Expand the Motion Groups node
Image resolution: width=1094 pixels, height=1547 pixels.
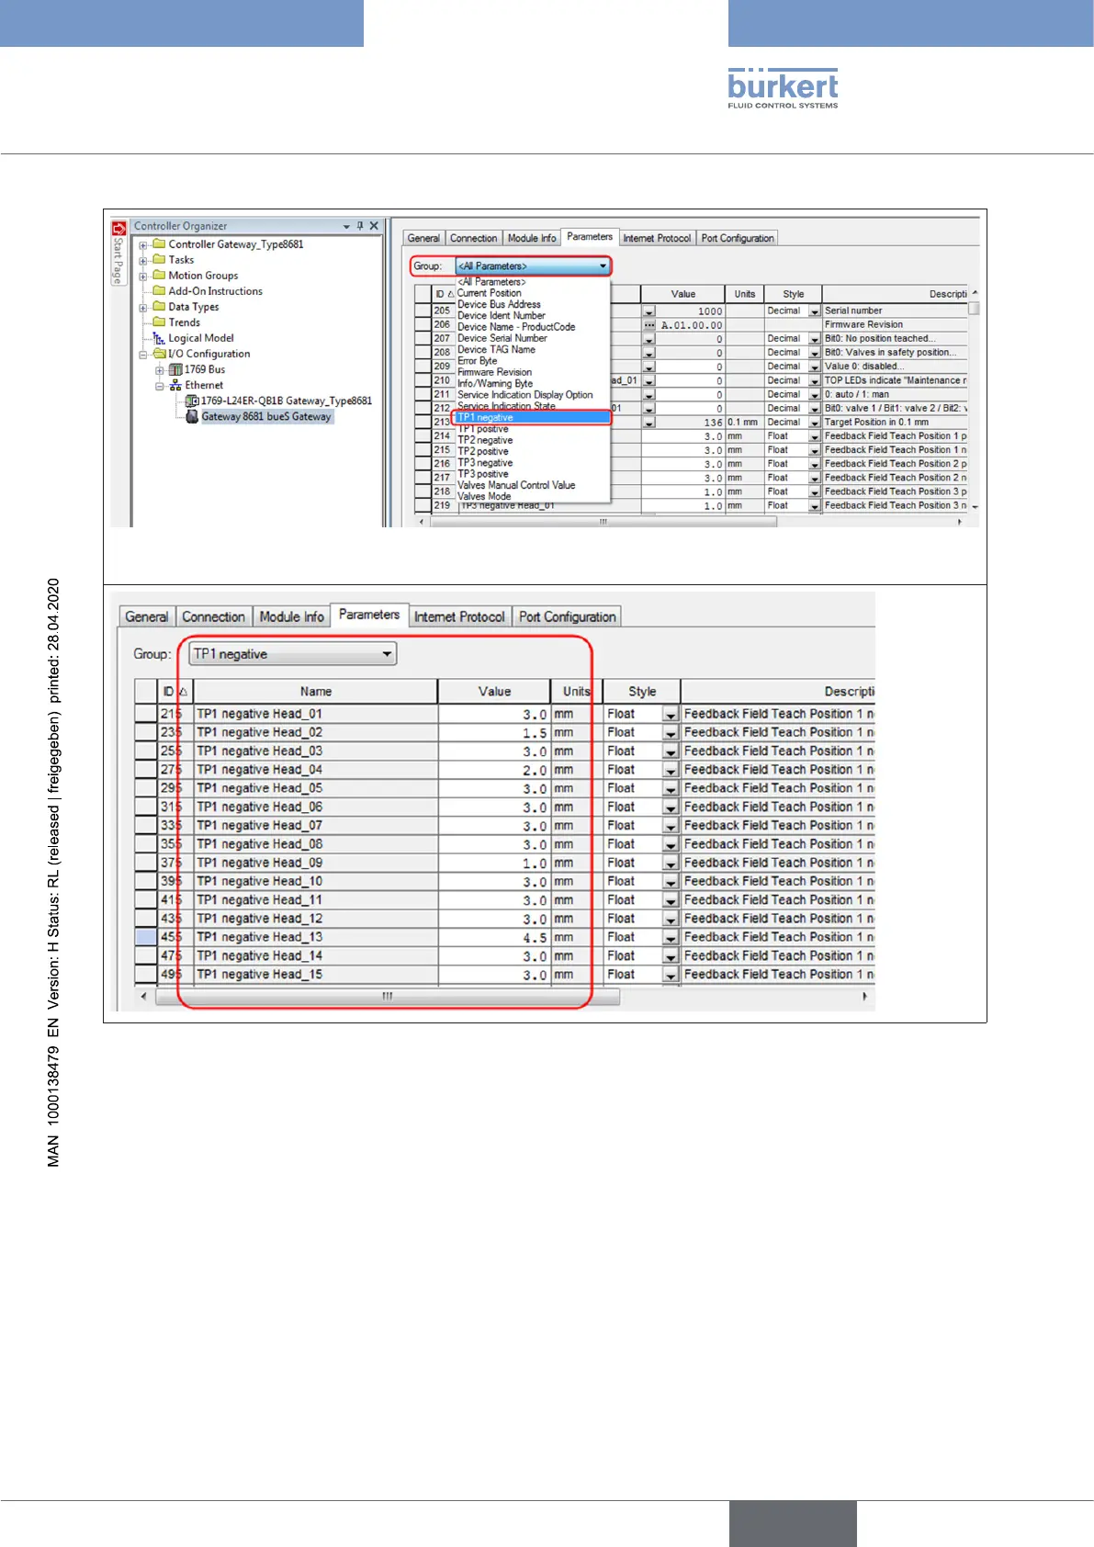pos(143,277)
